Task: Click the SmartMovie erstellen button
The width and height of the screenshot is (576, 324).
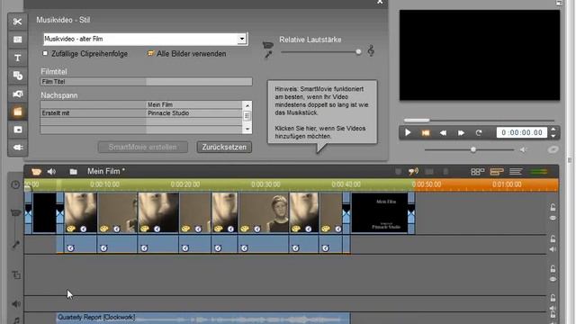Action: (x=143, y=148)
